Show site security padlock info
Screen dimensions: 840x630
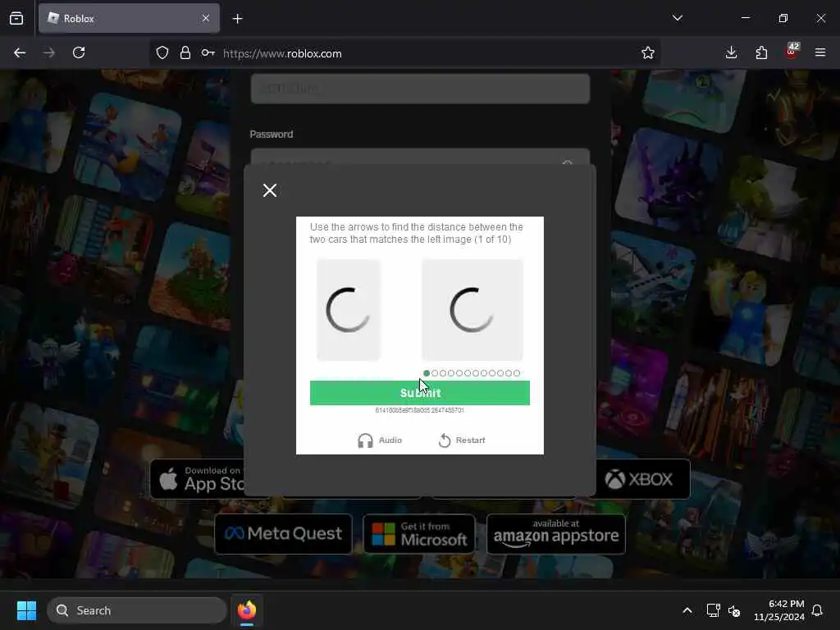click(185, 52)
